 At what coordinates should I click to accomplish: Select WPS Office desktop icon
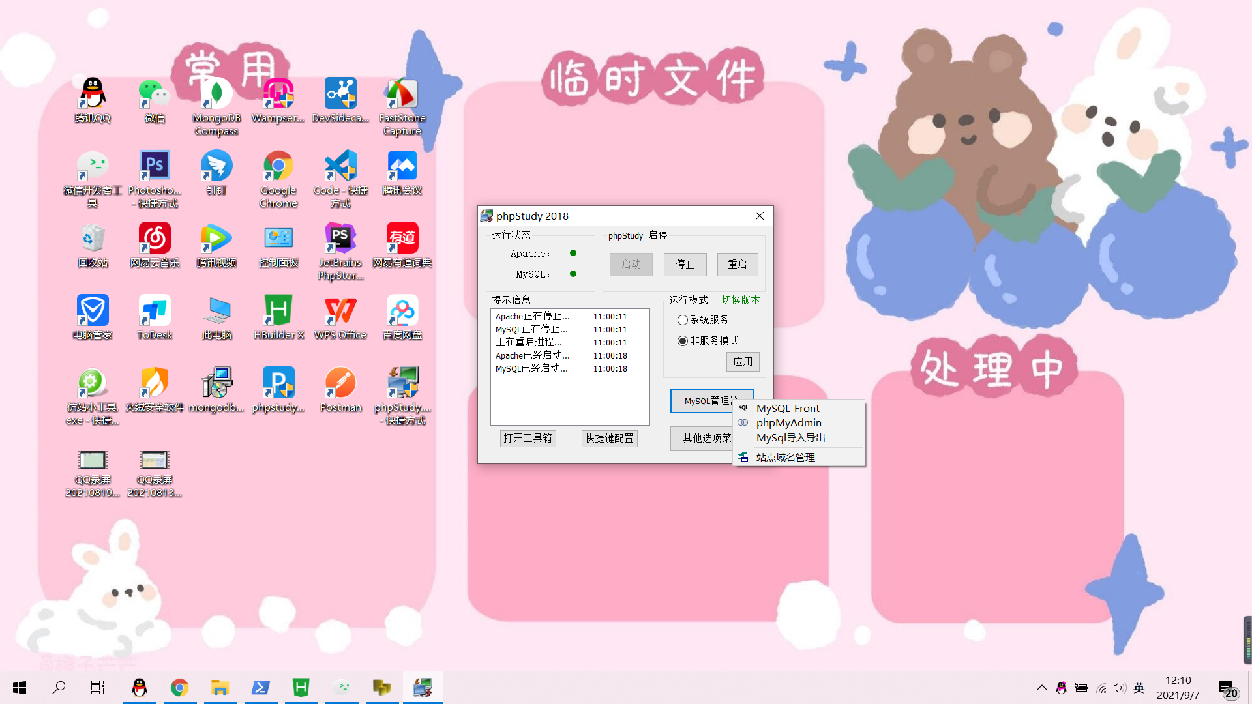(x=340, y=318)
